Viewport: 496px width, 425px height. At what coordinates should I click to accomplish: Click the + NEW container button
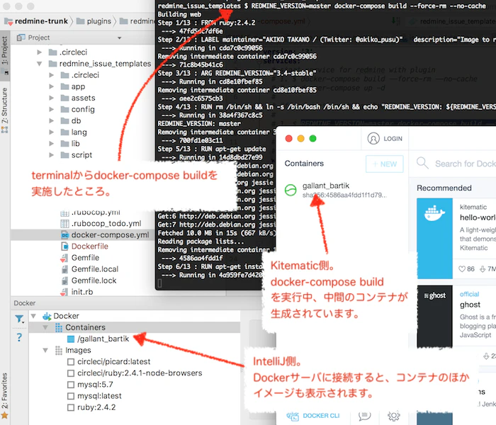point(384,164)
